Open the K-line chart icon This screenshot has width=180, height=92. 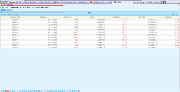coord(140,2)
